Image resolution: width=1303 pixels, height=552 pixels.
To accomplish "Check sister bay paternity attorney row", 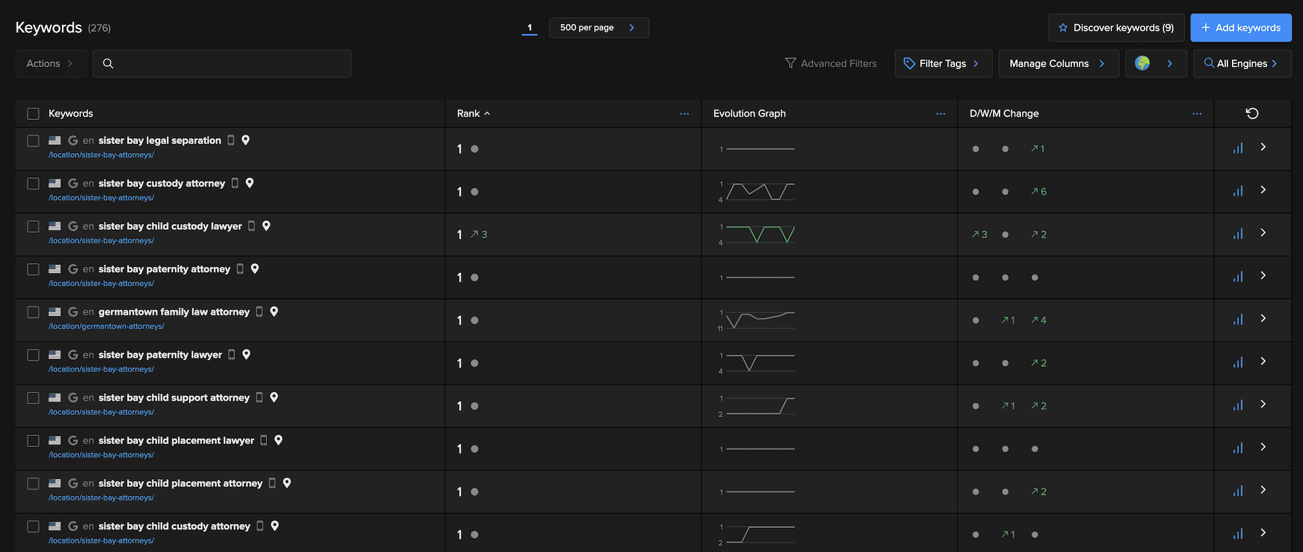I will (33, 269).
